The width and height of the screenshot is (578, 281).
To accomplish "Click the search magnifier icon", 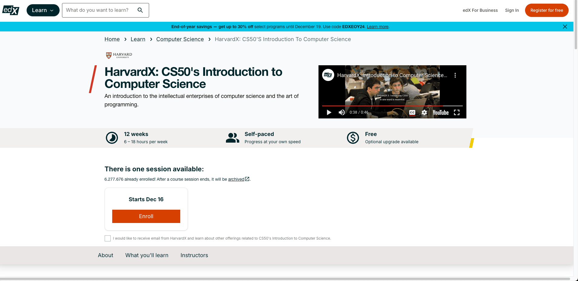I will 140,10.
